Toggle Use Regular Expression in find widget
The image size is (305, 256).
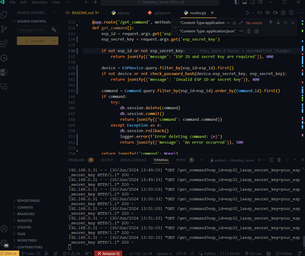241,23
